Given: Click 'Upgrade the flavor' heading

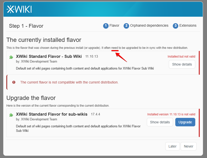Looking at the screenshot, I should coord(31,98).
